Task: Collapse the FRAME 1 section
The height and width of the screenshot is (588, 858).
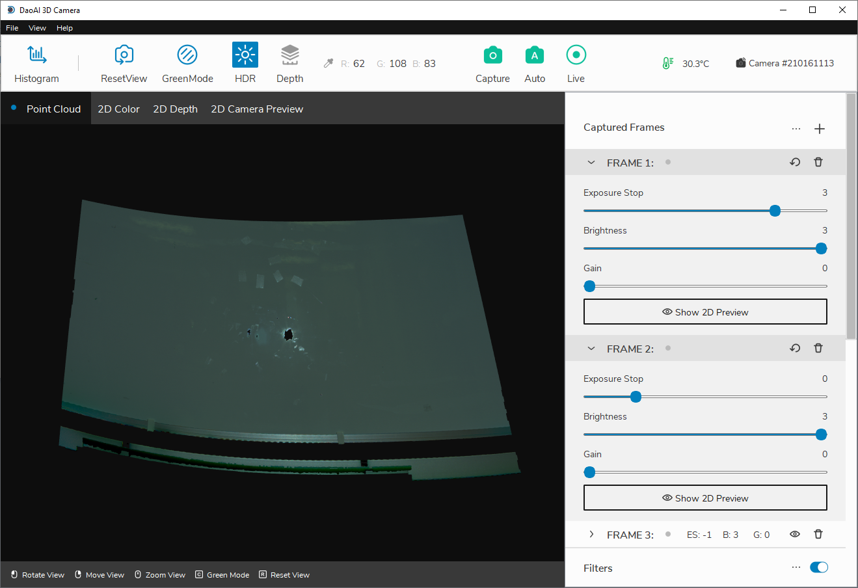Action: pos(591,163)
